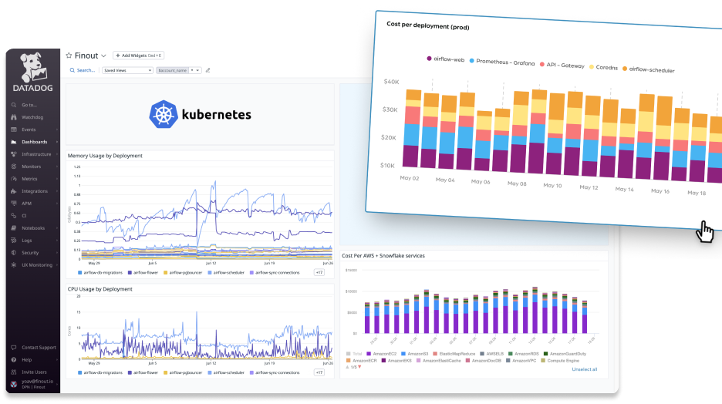Click the magnifier icon next to Search...
Image resolution: width=722 pixels, height=404 pixels.
(73, 70)
